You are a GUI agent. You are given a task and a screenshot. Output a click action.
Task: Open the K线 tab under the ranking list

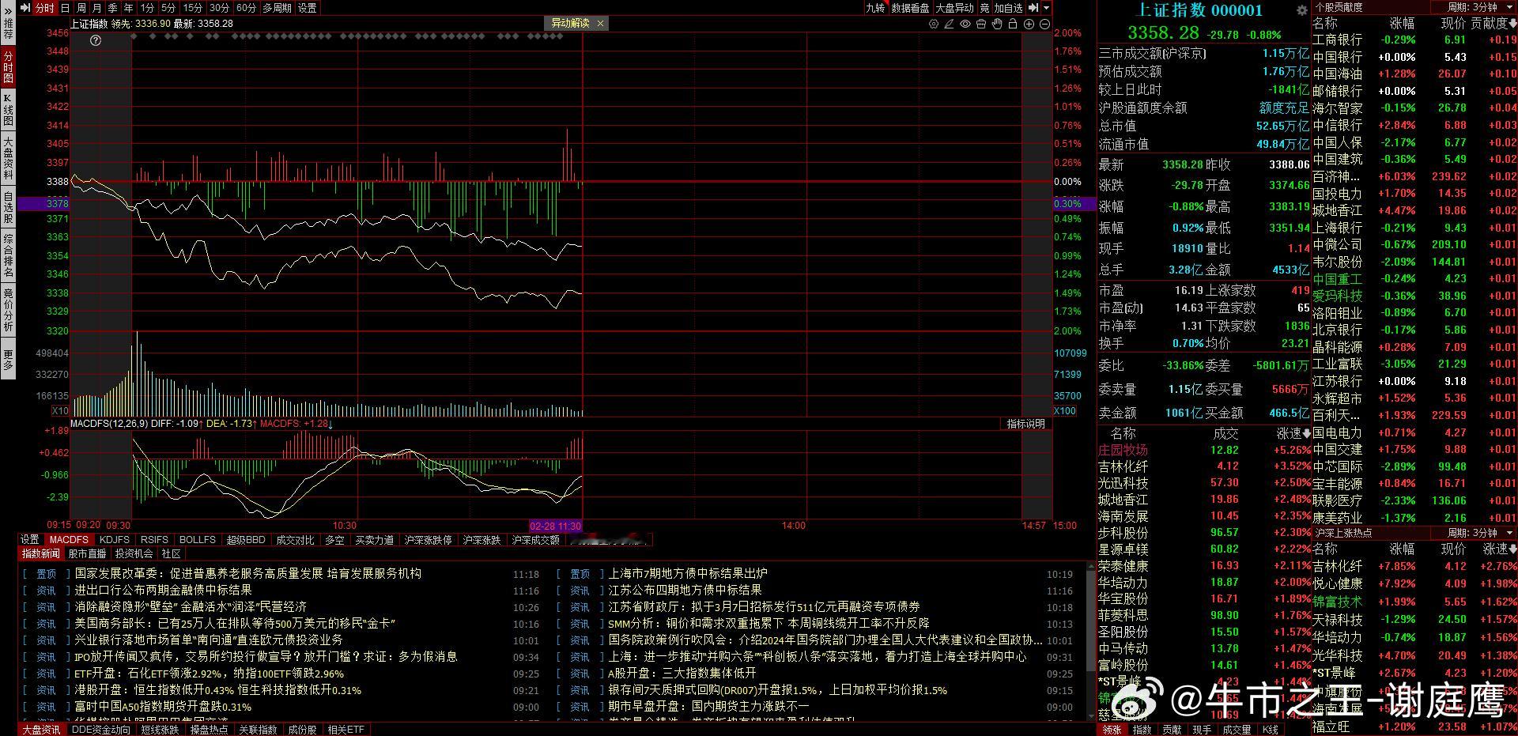point(1270,730)
